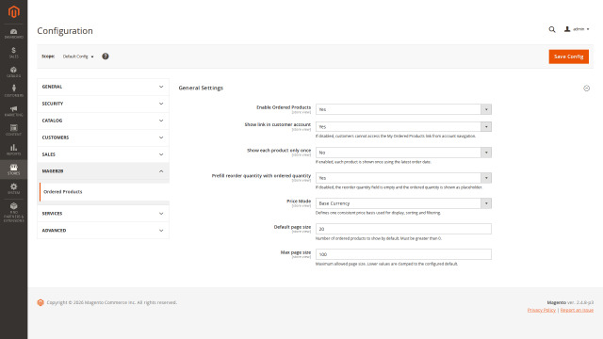Image resolution: width=603 pixels, height=339 pixels.
Task: Open the Customers sidebar menu
Action: [x=13, y=91]
